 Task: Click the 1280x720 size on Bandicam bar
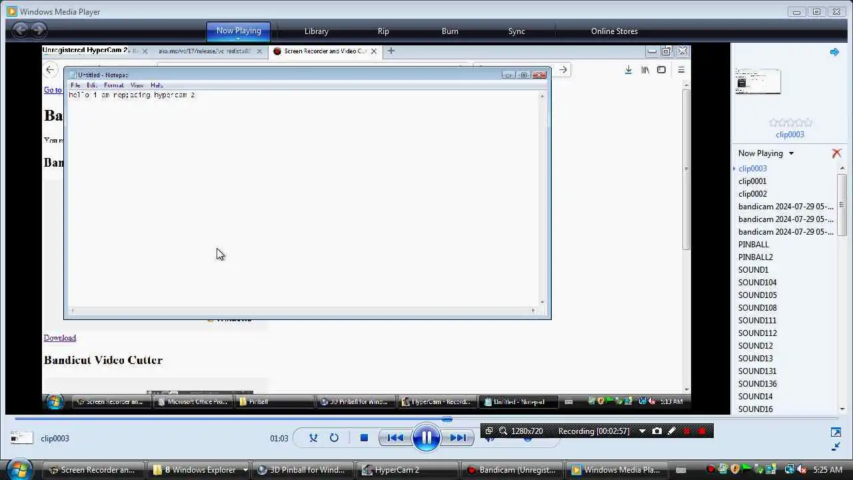tap(526, 431)
